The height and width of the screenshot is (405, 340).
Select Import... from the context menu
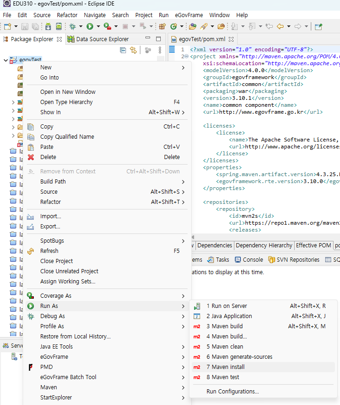click(x=107, y=216)
